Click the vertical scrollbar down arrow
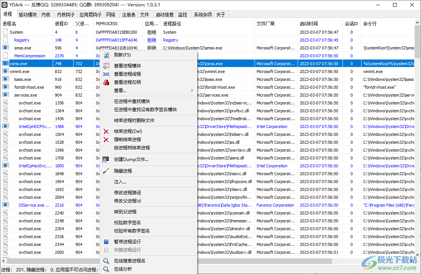The image size is (421, 274). coord(417,255)
